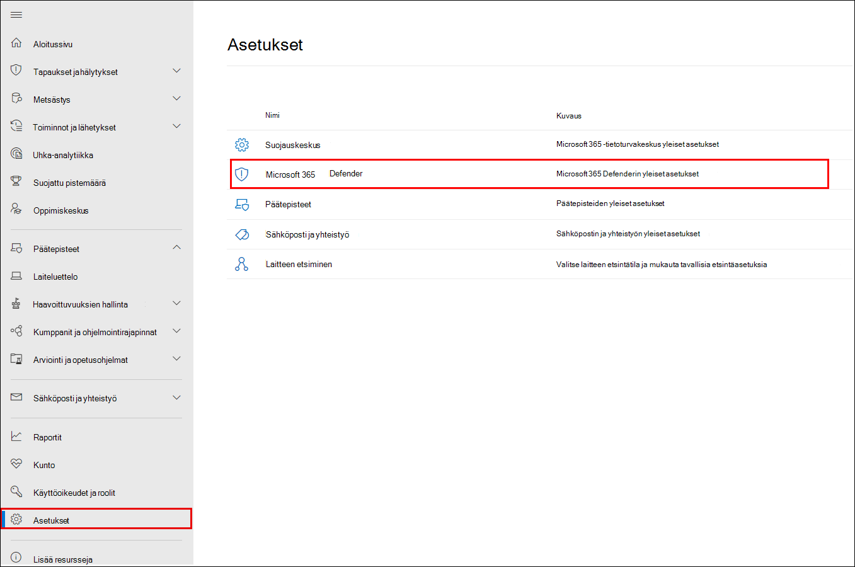The image size is (855, 567).
Task: Click the Kunto heart icon
Action: pyautogui.click(x=16, y=464)
